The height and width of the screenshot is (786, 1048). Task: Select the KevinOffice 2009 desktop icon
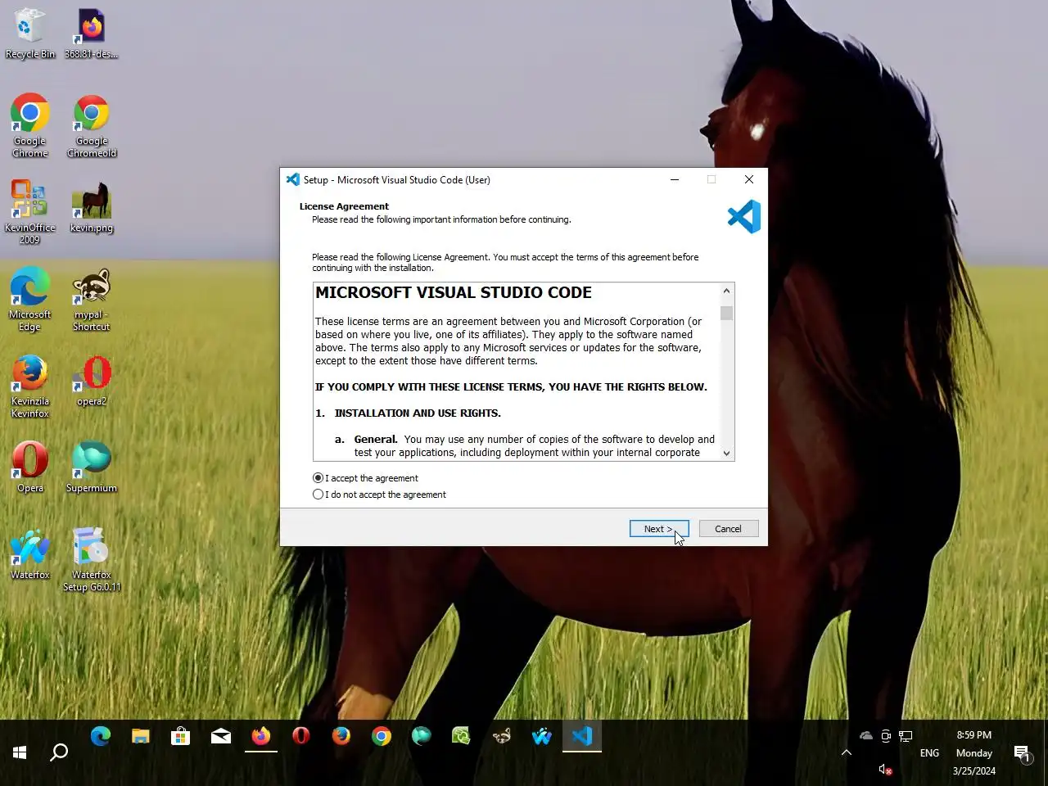tap(30, 212)
